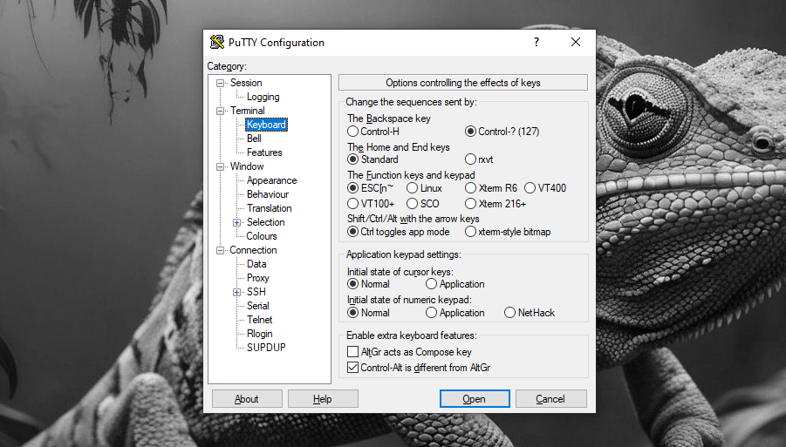Choose rxvt for Home and End keys
The image size is (786, 447).
coord(471,159)
